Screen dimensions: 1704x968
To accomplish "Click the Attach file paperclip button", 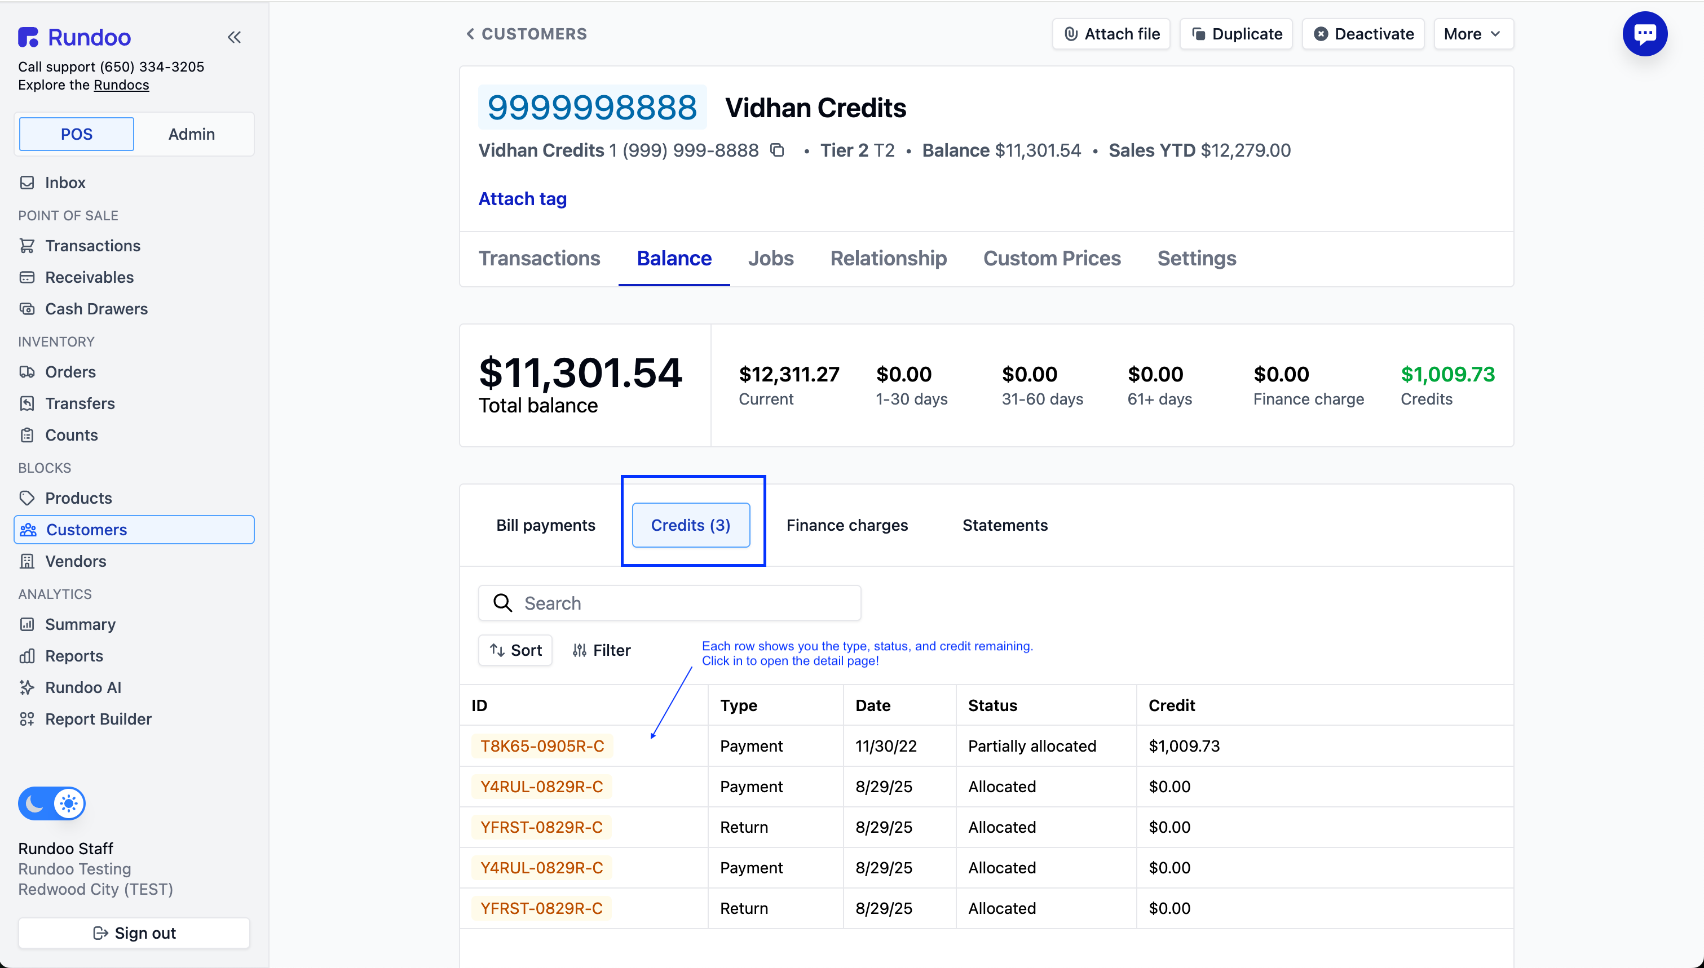I will click(x=1111, y=34).
